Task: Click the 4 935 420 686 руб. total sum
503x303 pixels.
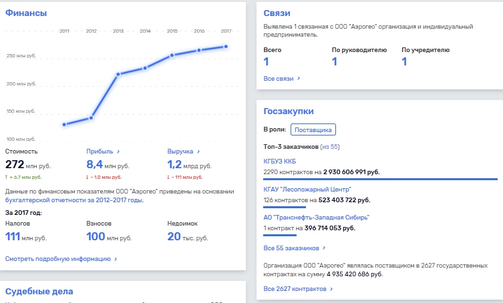Action: [355, 274]
